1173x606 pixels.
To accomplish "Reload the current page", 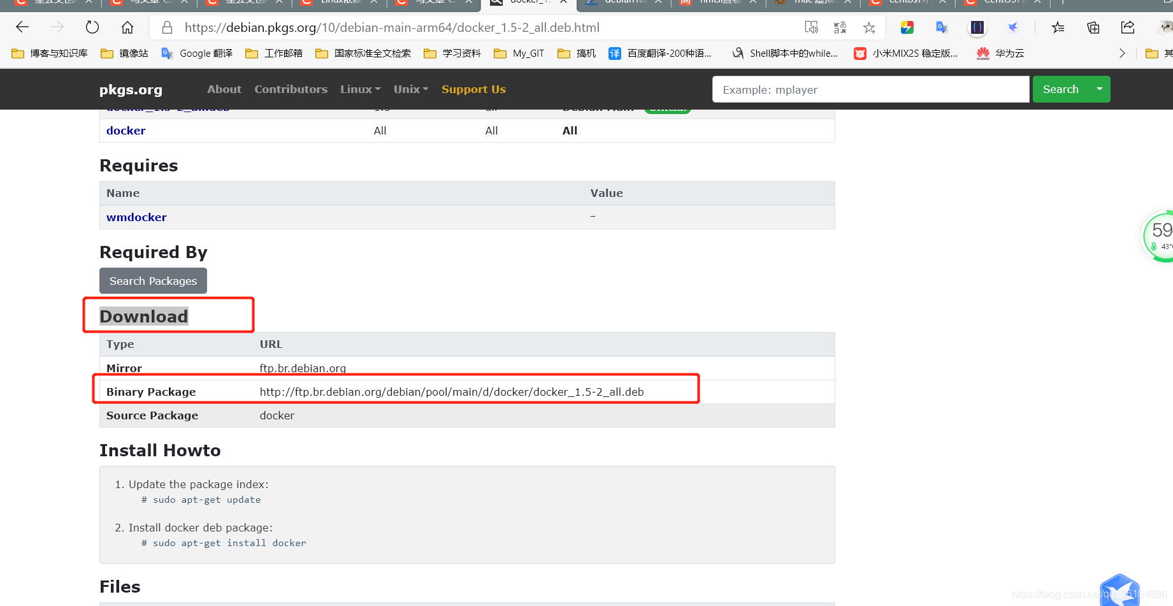I will pos(92,27).
